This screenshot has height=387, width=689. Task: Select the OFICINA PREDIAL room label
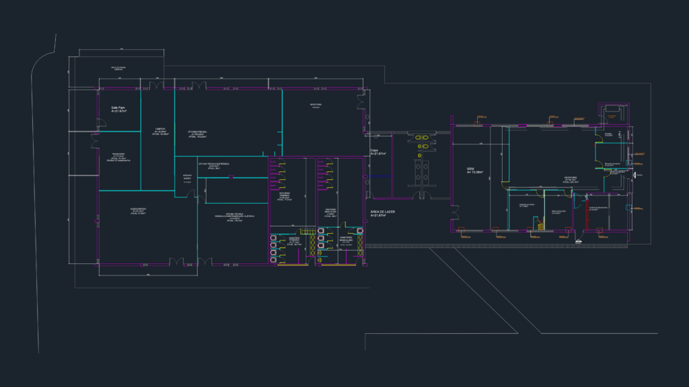pos(198,134)
